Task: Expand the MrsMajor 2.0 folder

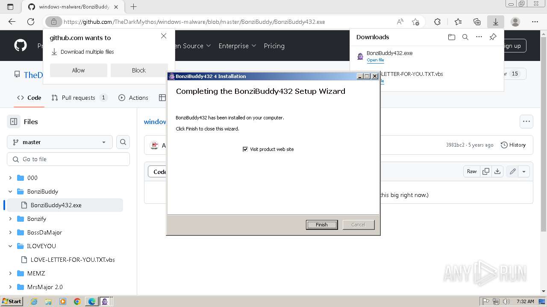Action: click(x=10, y=287)
